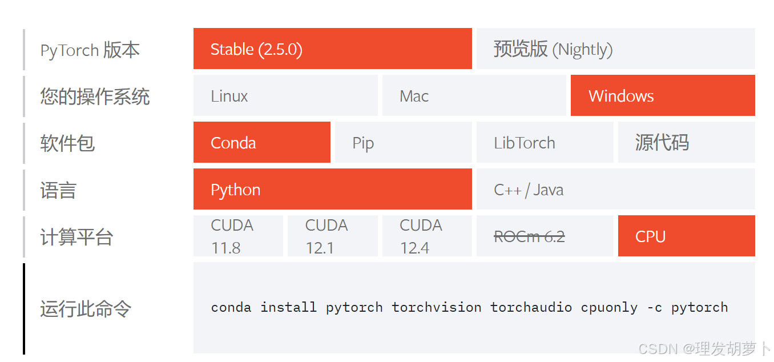Select CUDA 11.8 compute platform
Viewport: 774px width, 362px height.
(238, 236)
